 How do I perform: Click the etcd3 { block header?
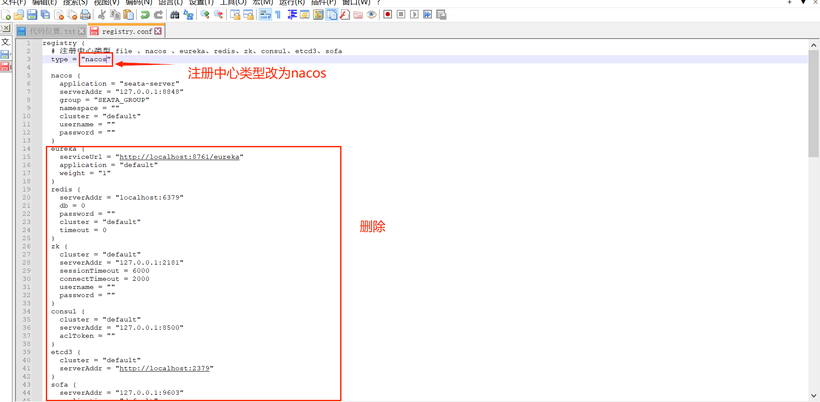(x=66, y=352)
